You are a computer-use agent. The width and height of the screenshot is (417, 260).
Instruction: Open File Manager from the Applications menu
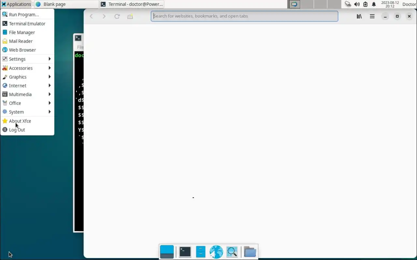(27, 32)
